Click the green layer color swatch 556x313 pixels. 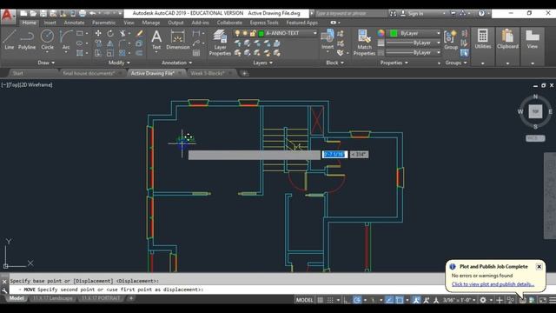pyautogui.click(x=261, y=33)
